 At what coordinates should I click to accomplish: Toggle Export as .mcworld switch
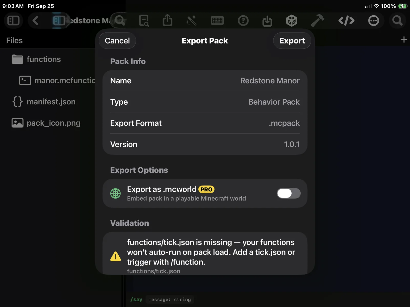[x=289, y=193]
